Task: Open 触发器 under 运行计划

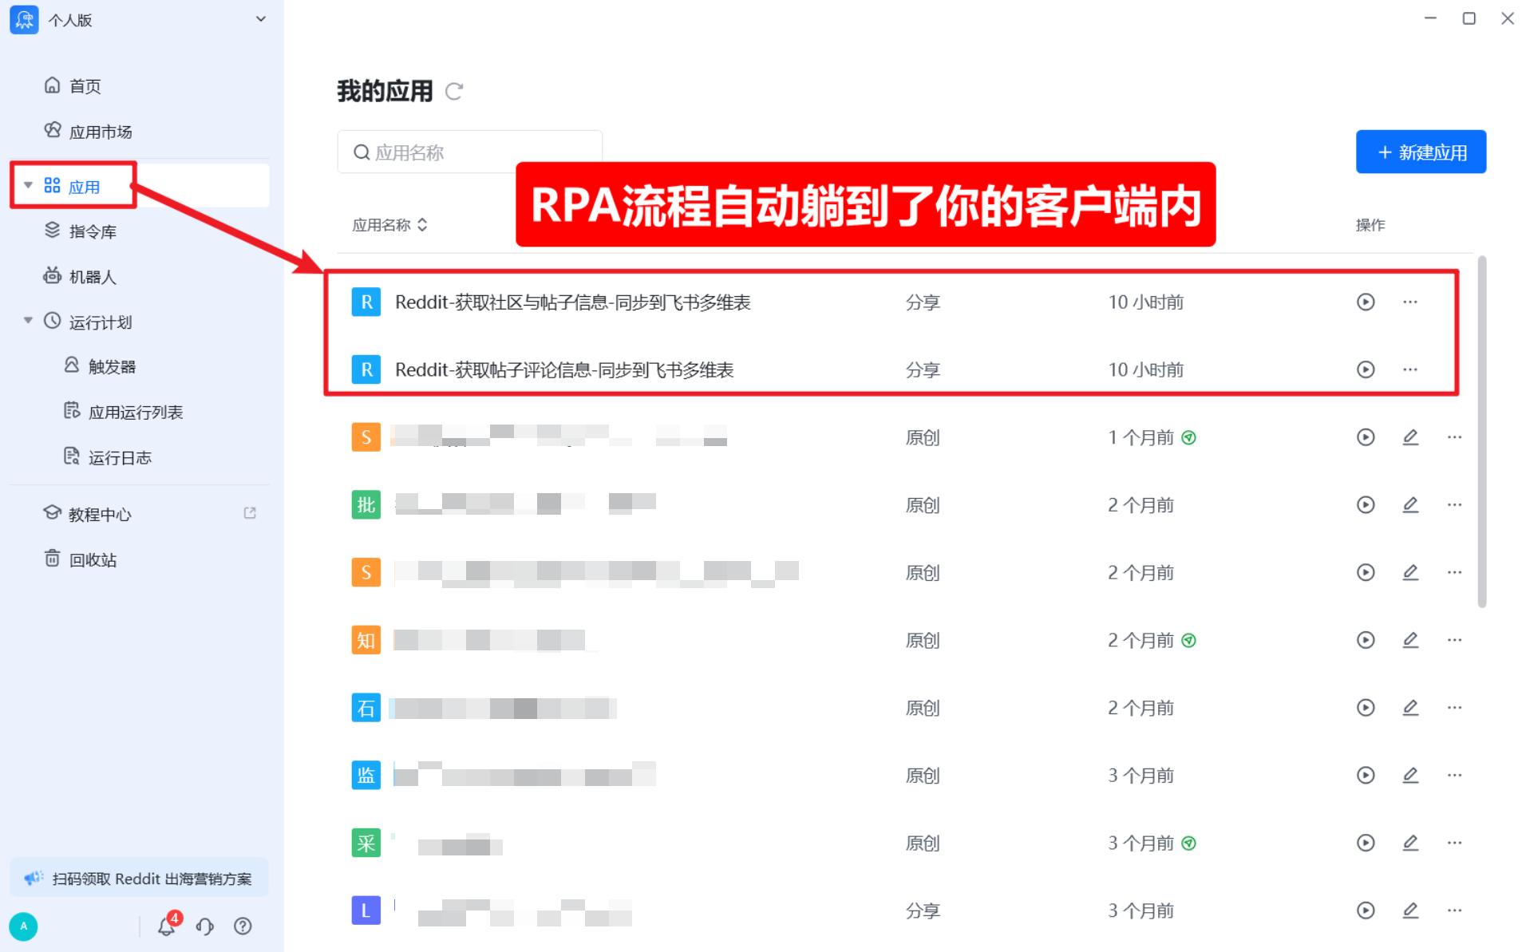Action: (x=100, y=366)
